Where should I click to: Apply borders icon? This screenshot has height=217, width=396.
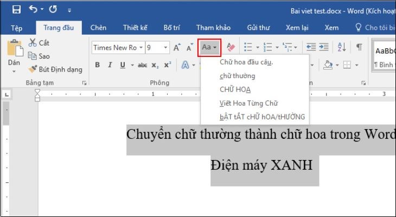pyautogui.click(x=347, y=66)
